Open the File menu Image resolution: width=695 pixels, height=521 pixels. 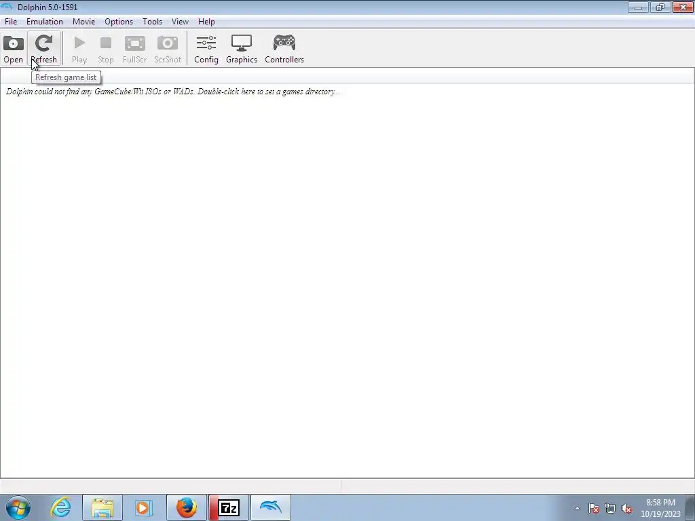coord(11,22)
